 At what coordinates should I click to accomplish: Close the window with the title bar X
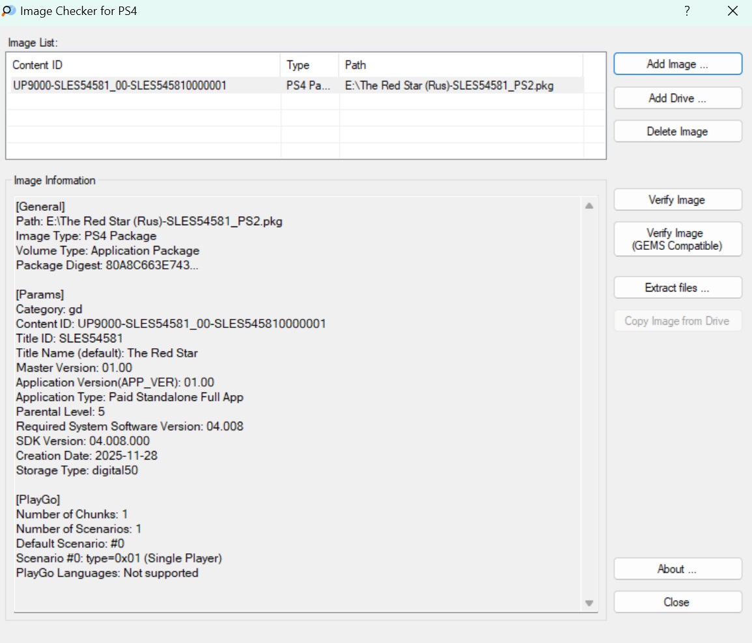(732, 11)
